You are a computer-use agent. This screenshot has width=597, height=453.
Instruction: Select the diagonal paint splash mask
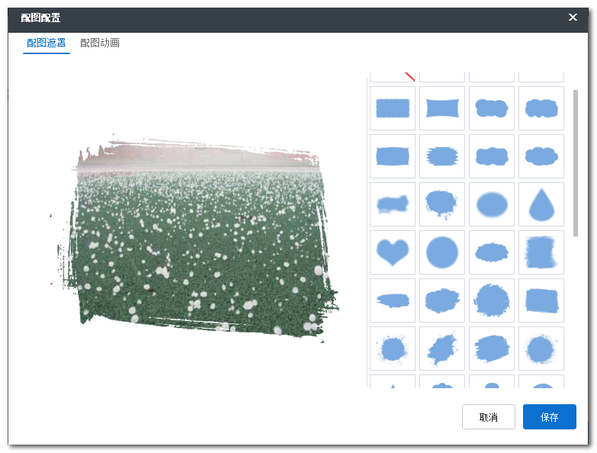click(x=442, y=348)
